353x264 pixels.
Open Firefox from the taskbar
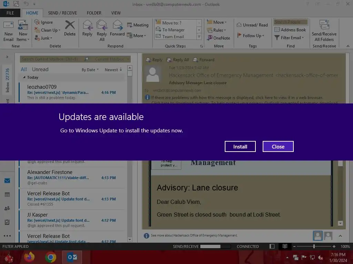point(29,257)
